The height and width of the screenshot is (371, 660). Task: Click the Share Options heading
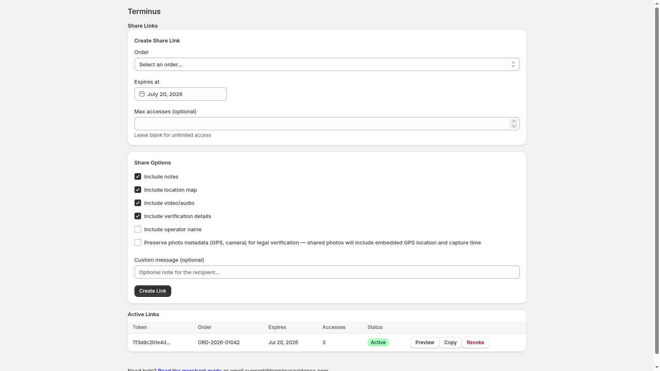(x=153, y=163)
